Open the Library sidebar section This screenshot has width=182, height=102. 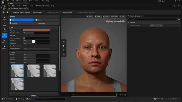[5, 18]
